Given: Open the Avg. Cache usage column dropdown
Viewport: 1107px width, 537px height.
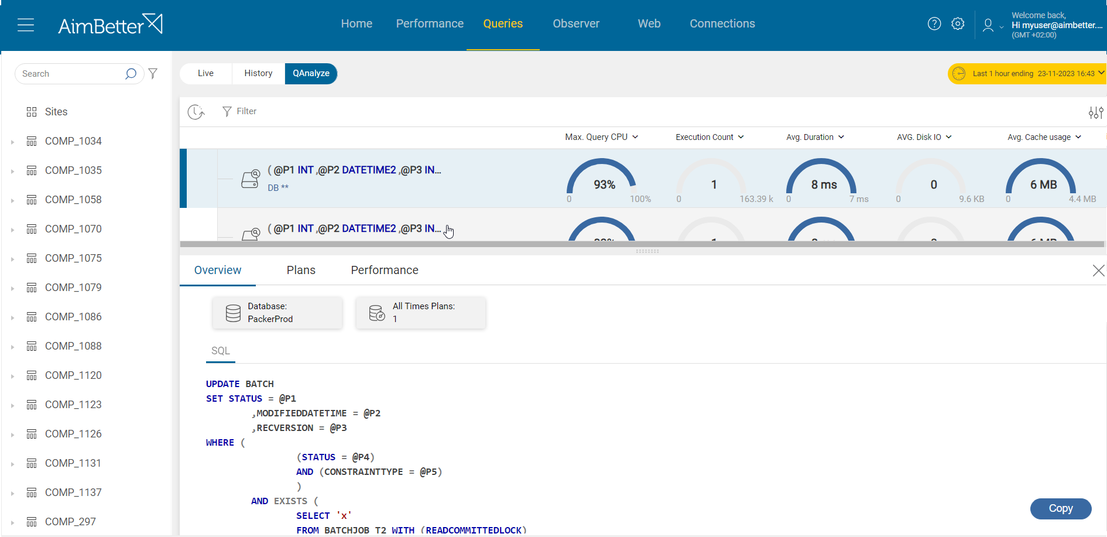Looking at the screenshot, I should point(1044,137).
